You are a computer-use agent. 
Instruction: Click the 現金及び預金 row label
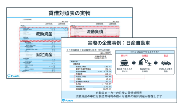click(81, 66)
